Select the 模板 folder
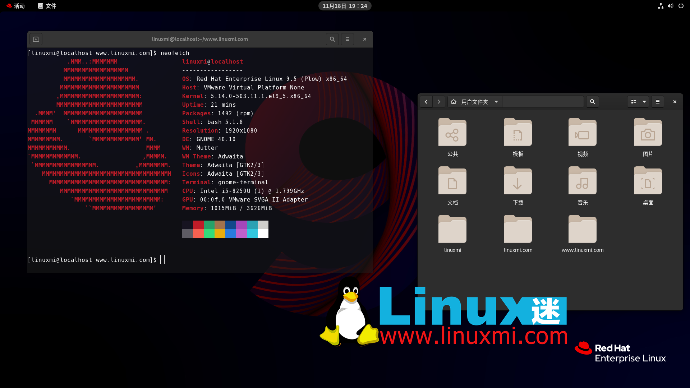The image size is (690, 388). coord(518,137)
